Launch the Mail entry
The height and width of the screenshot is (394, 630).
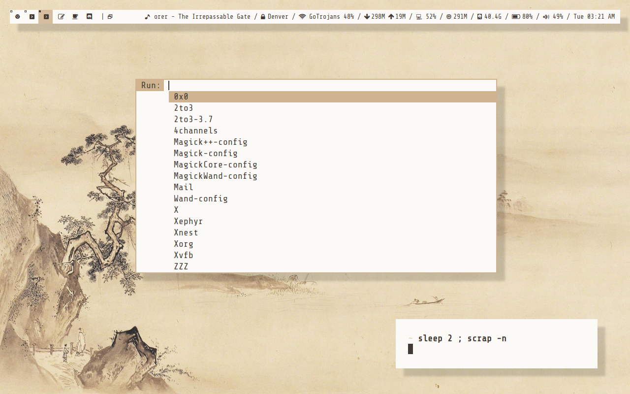click(x=332, y=187)
